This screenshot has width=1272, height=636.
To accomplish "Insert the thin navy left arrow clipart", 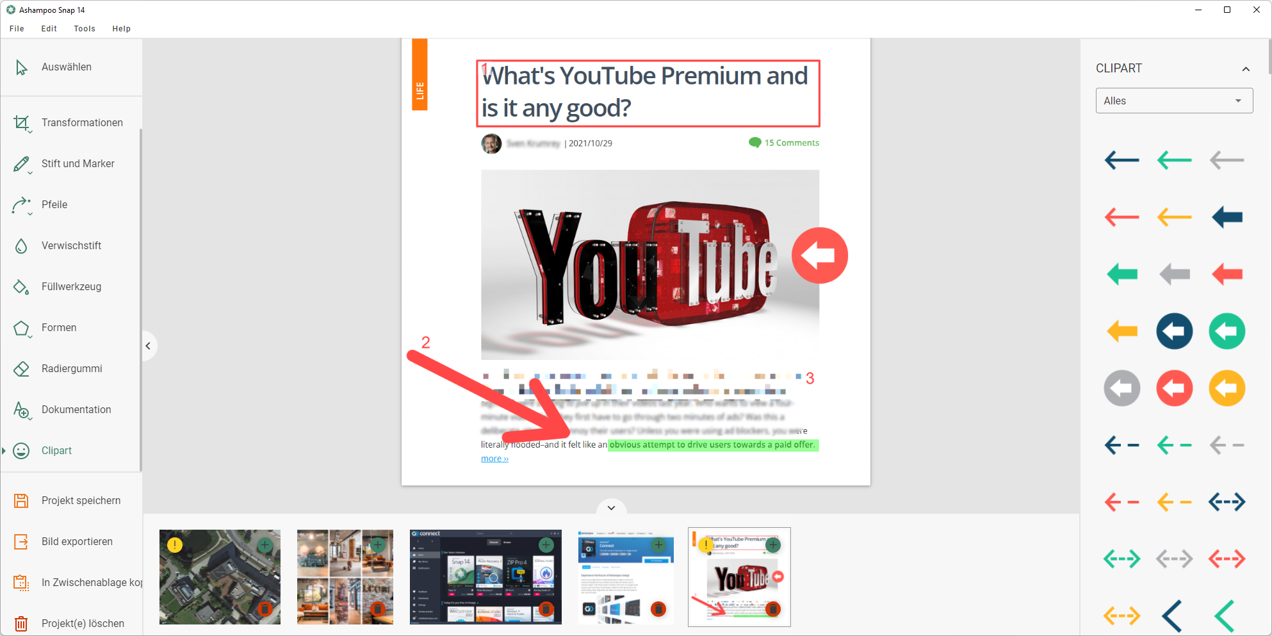I will (1122, 159).
